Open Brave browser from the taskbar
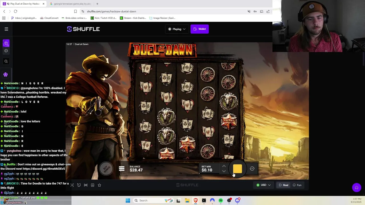Screen dimensions: 365x205 point(196,200)
